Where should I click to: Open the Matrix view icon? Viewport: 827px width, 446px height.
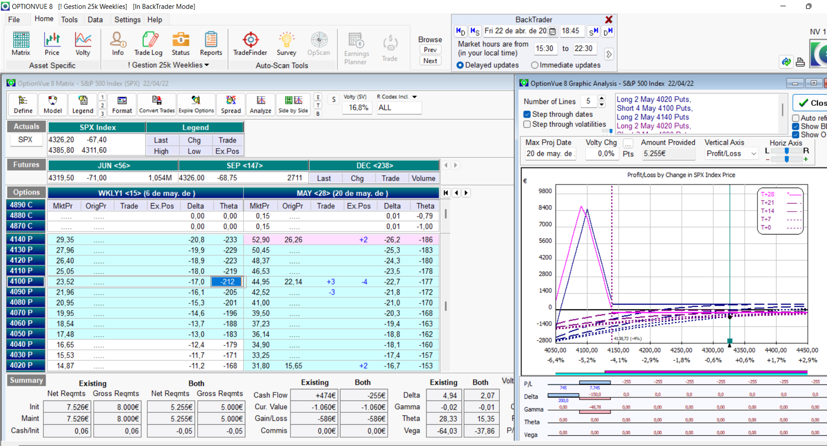(20, 44)
